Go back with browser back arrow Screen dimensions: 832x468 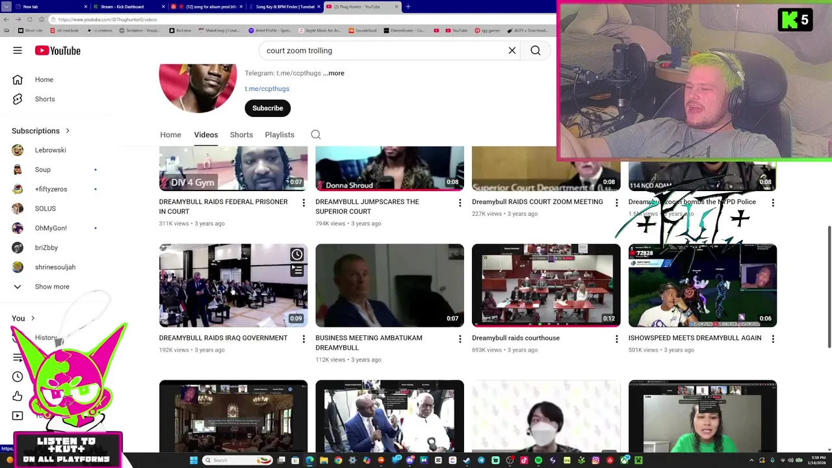(x=6, y=19)
